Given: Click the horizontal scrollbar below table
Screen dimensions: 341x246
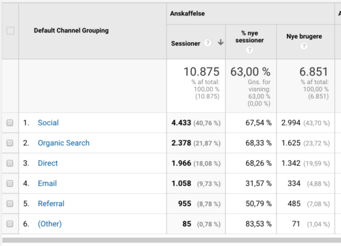Looking at the screenshot, I should 172,240.
